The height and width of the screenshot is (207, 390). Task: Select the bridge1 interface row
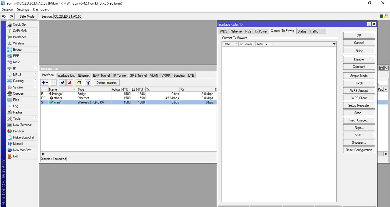click(128, 94)
